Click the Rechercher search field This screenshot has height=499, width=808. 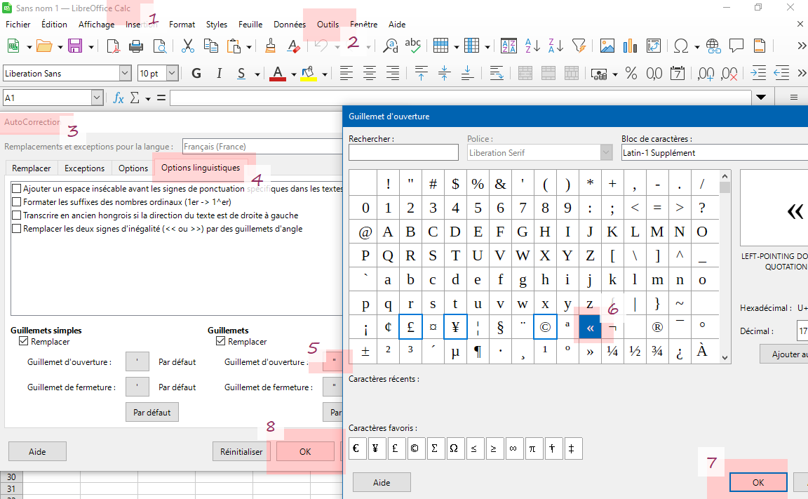403,152
